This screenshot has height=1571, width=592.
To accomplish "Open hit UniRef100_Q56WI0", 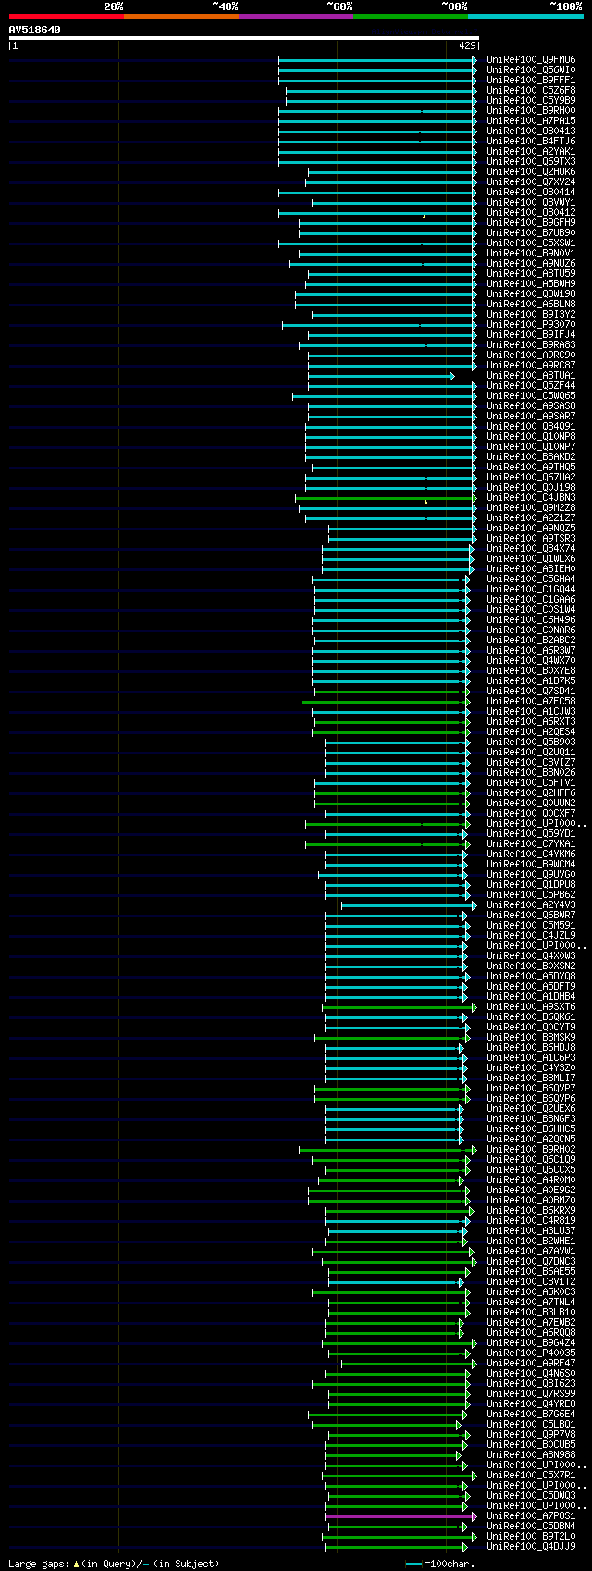I will click(531, 70).
